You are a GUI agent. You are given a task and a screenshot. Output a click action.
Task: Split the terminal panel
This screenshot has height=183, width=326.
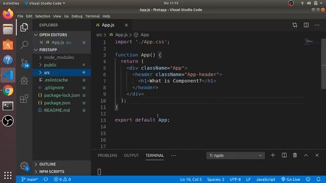[284, 155]
